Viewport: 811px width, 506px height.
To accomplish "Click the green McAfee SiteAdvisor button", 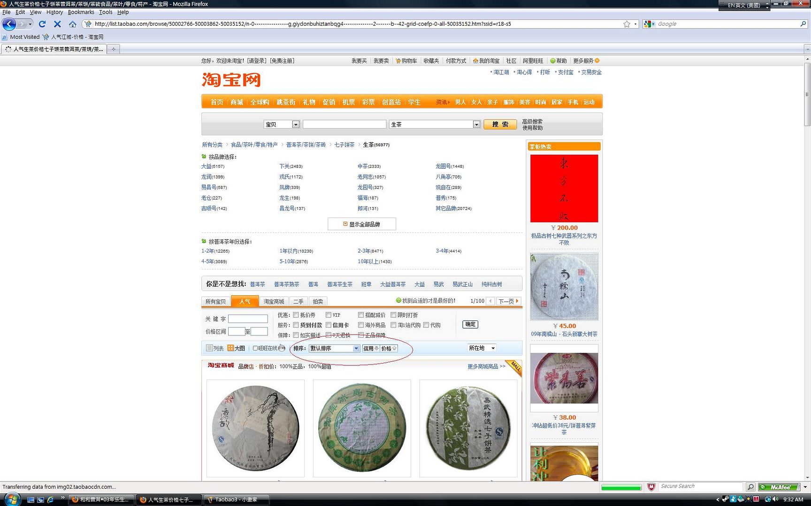I will click(780, 487).
